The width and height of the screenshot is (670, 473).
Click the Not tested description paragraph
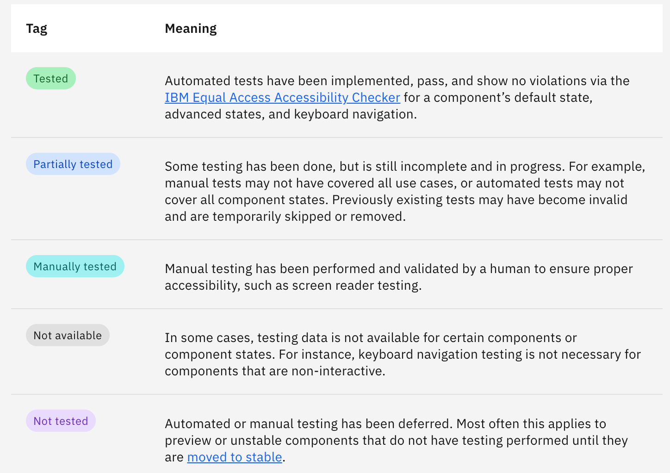tap(396, 441)
